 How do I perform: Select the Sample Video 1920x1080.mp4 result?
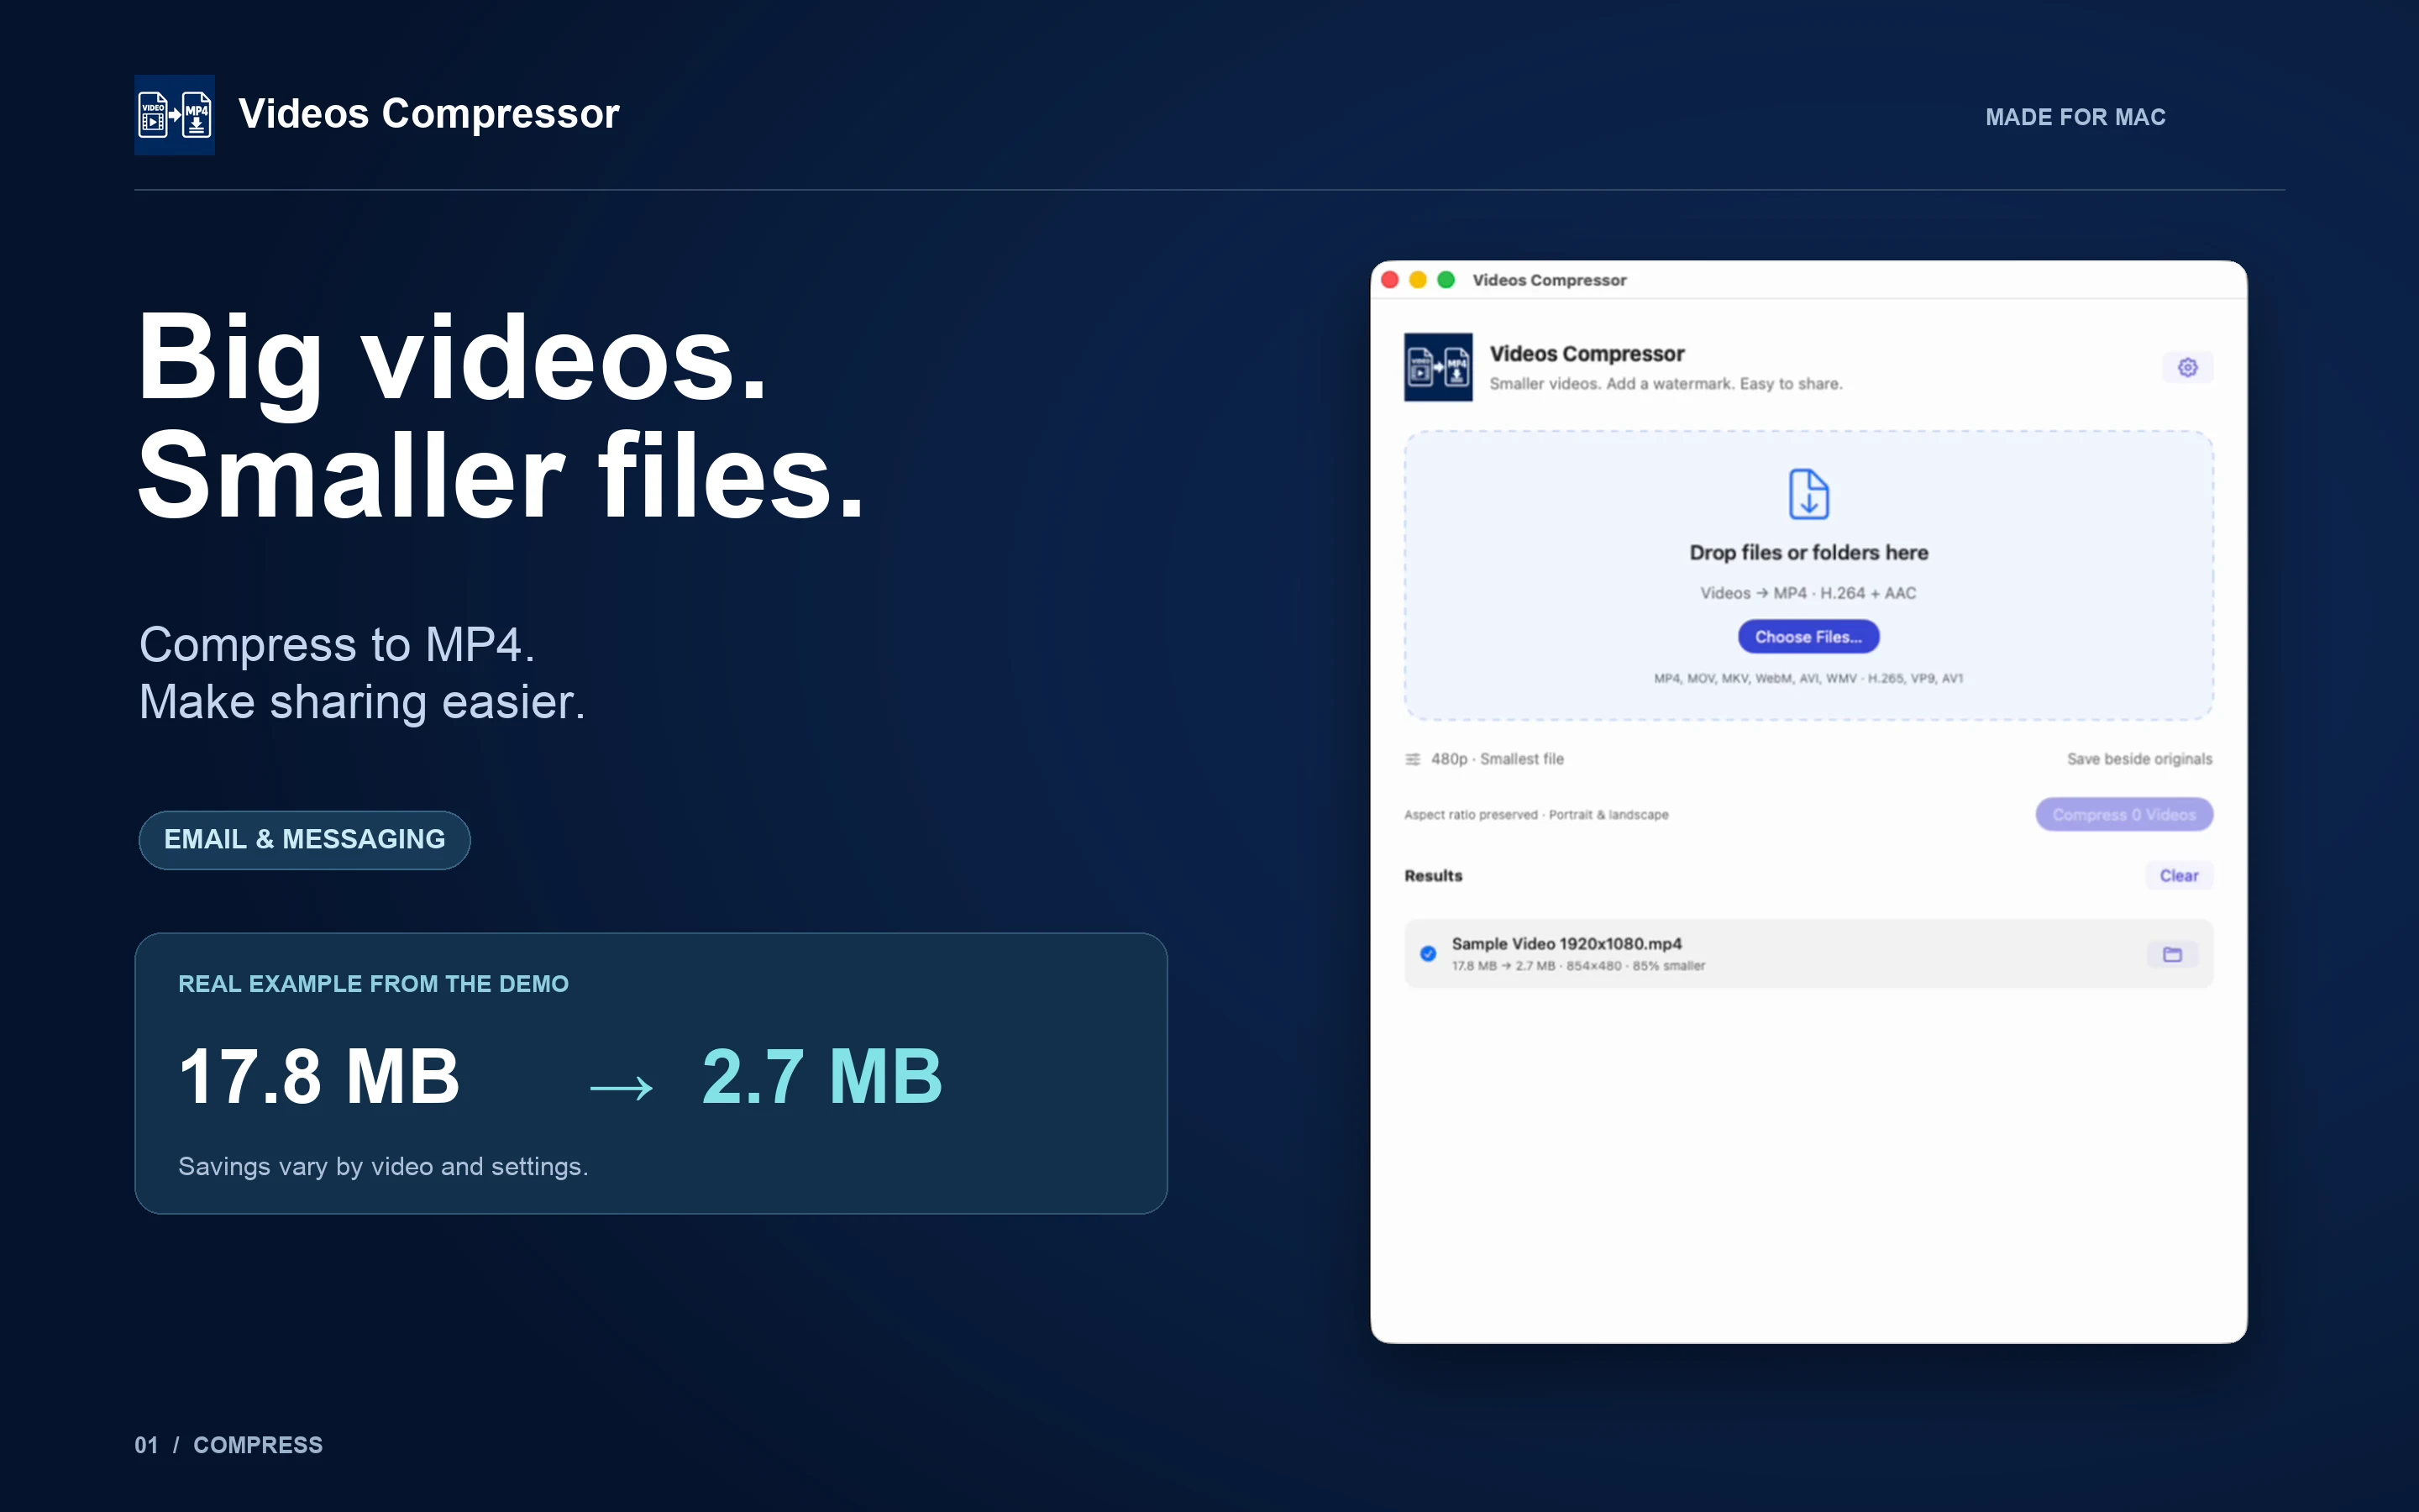[x=1808, y=954]
